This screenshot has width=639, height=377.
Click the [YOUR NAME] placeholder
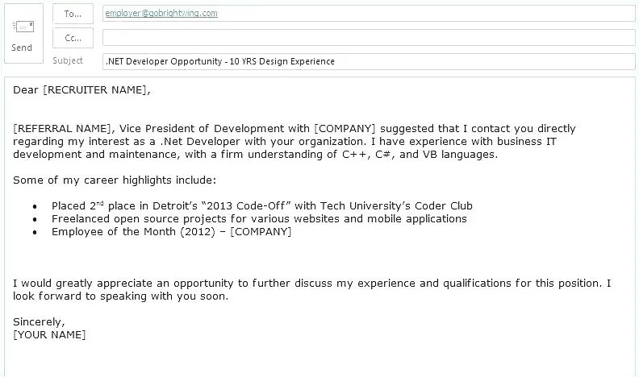pos(49,335)
